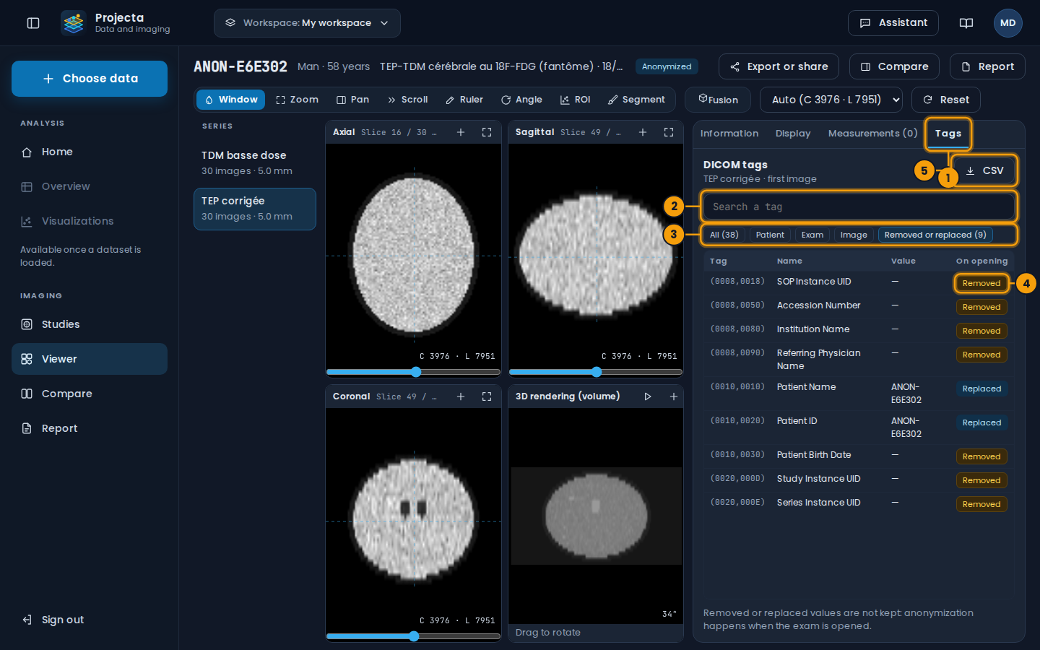Image resolution: width=1040 pixels, height=650 pixels.
Task: Select the Angle measurement tool
Action: 521,100
